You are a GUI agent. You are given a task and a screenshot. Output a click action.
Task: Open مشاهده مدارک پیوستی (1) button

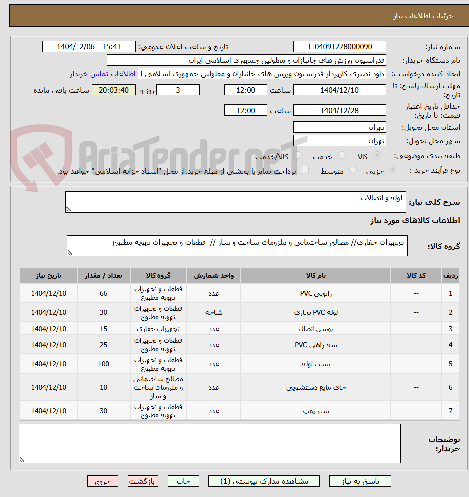pos(264,481)
